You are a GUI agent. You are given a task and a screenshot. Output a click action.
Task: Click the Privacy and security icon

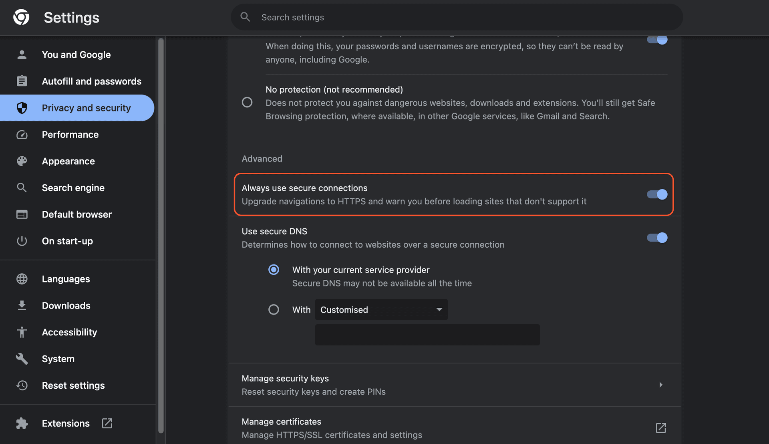(22, 108)
